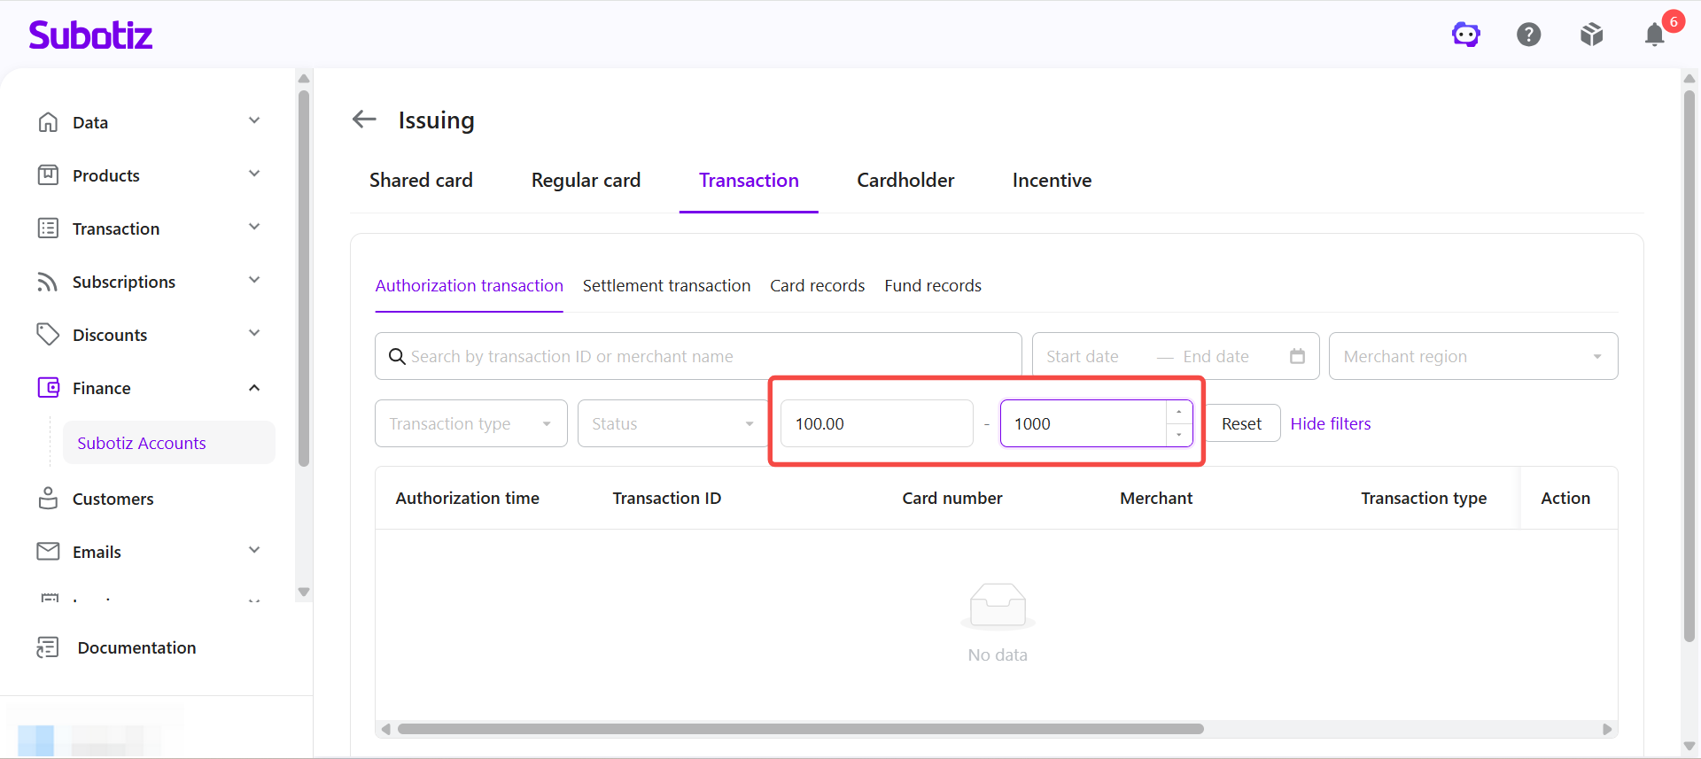The height and width of the screenshot is (759, 1701).
Task: Expand the Emails menu chevron
Action: point(254,551)
